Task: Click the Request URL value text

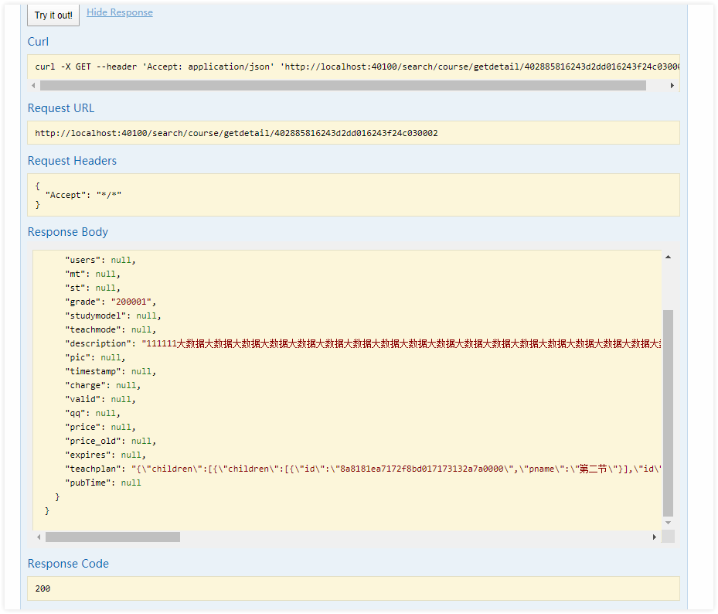Action: click(236, 133)
